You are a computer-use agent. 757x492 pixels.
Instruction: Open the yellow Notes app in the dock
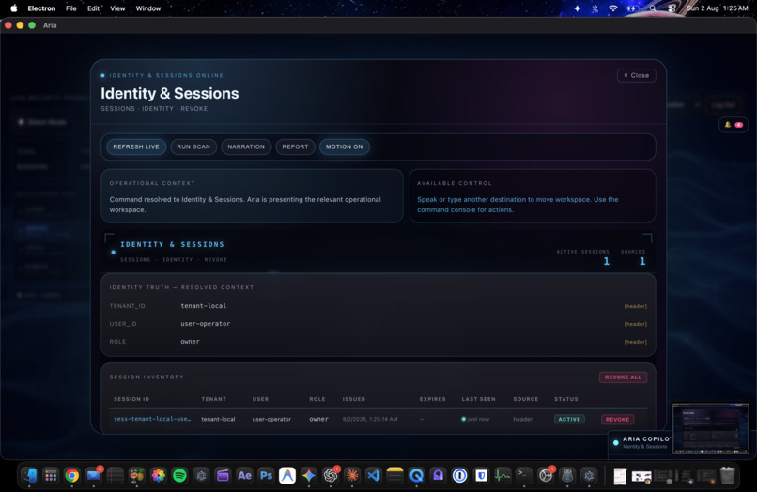[394, 476]
